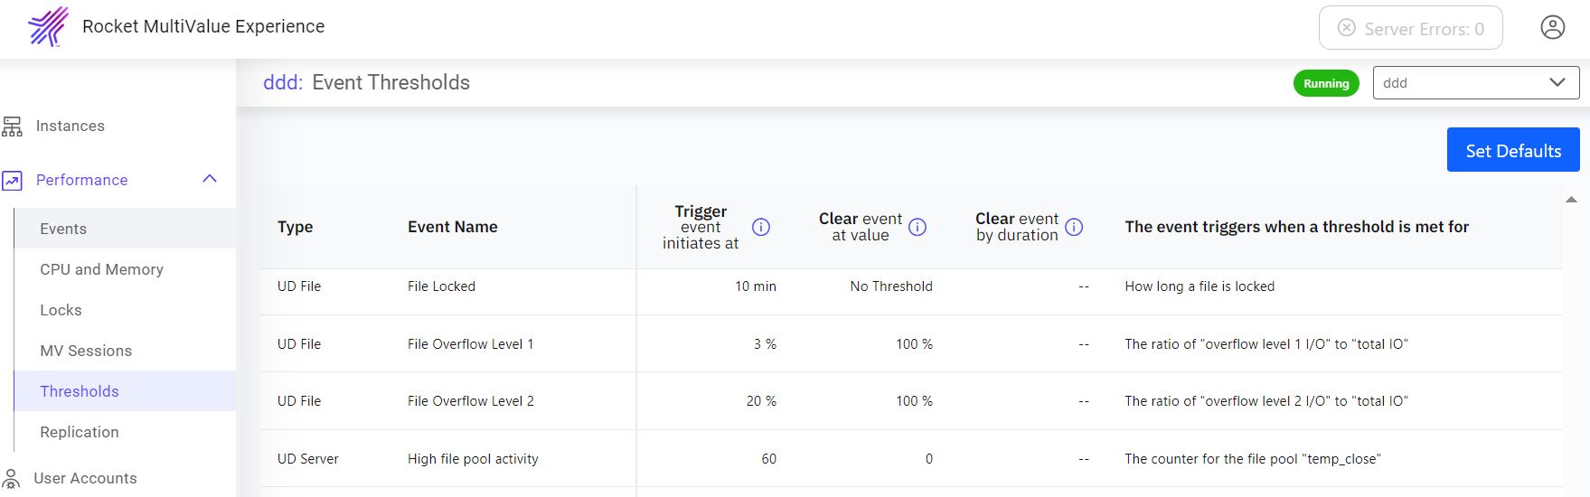The height and width of the screenshot is (497, 1590).
Task: Click the Rocket MultiValue logo icon
Action: (x=48, y=26)
